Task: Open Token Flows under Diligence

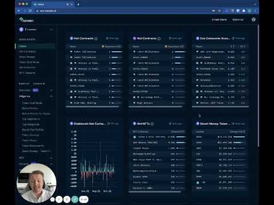Action: pos(29,140)
